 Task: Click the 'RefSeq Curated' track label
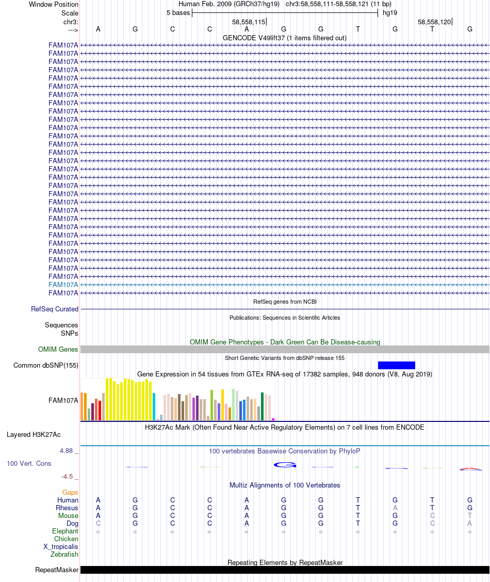pyautogui.click(x=55, y=309)
